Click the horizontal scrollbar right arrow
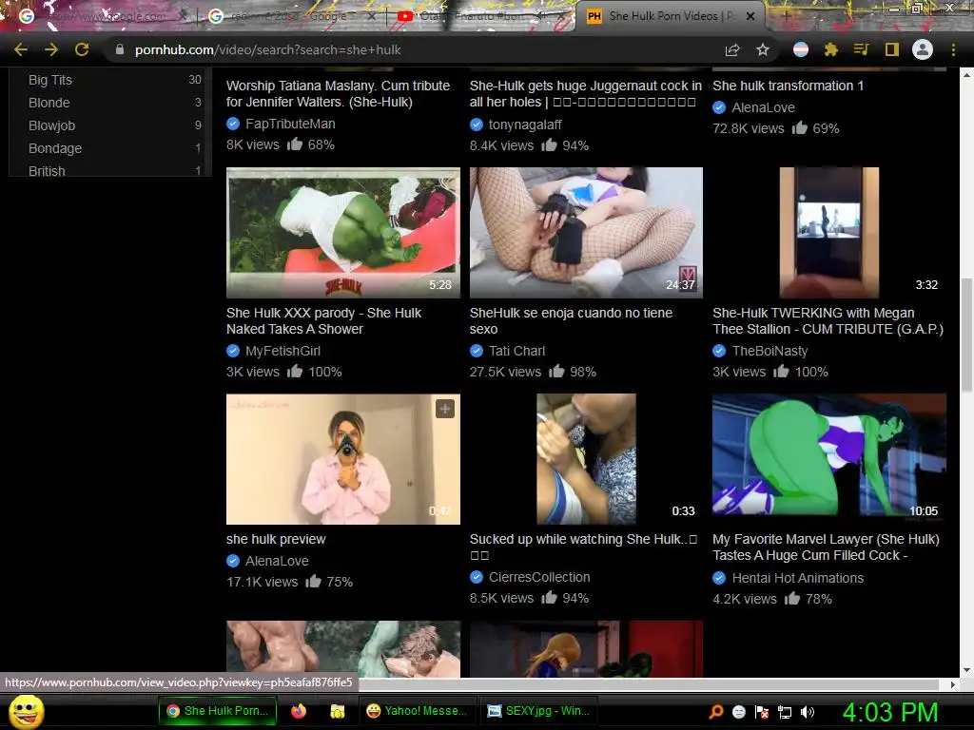This screenshot has width=974, height=730. 953,684
